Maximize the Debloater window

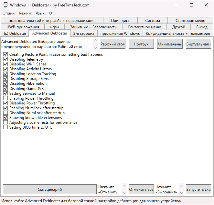click(x=191, y=5)
